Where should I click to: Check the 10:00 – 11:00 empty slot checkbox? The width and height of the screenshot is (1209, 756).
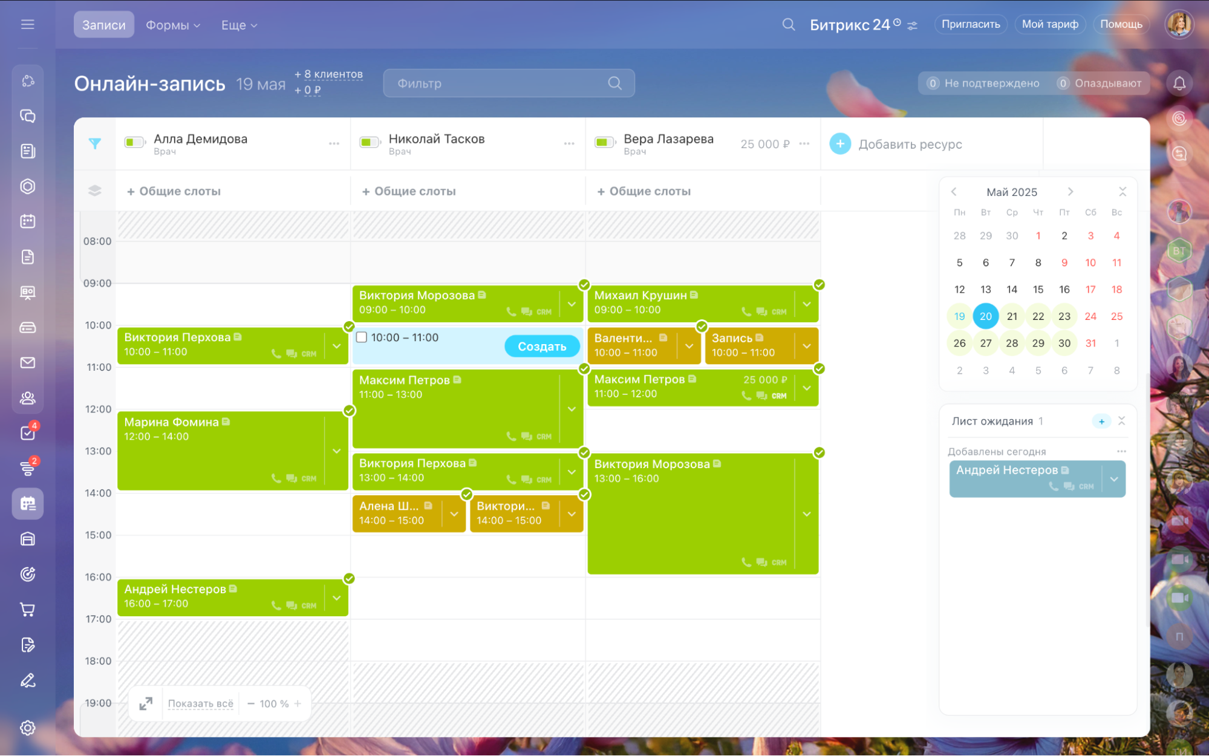click(x=362, y=337)
